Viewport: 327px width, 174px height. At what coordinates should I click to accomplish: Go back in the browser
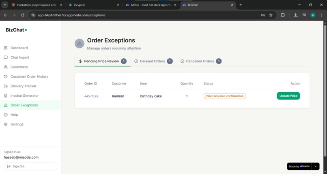point(6,15)
